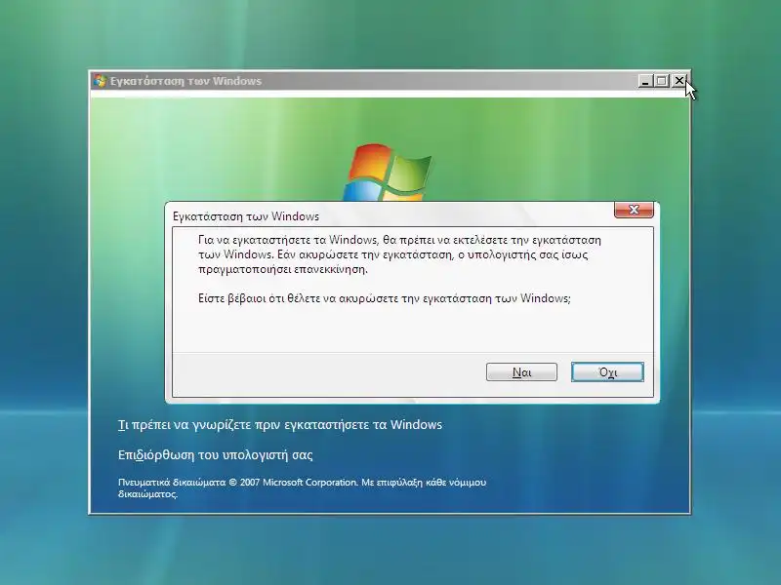Viewport: 781px width, 585px height.
Task: Click the Ναι button to confirm cancel
Action: (x=521, y=372)
